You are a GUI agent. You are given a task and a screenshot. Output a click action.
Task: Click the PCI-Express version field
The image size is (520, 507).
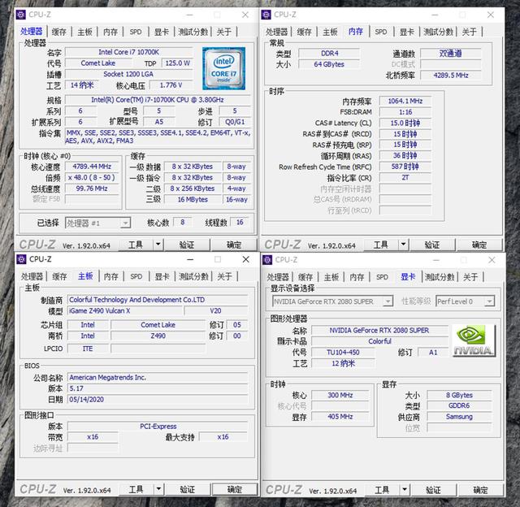coord(158,426)
